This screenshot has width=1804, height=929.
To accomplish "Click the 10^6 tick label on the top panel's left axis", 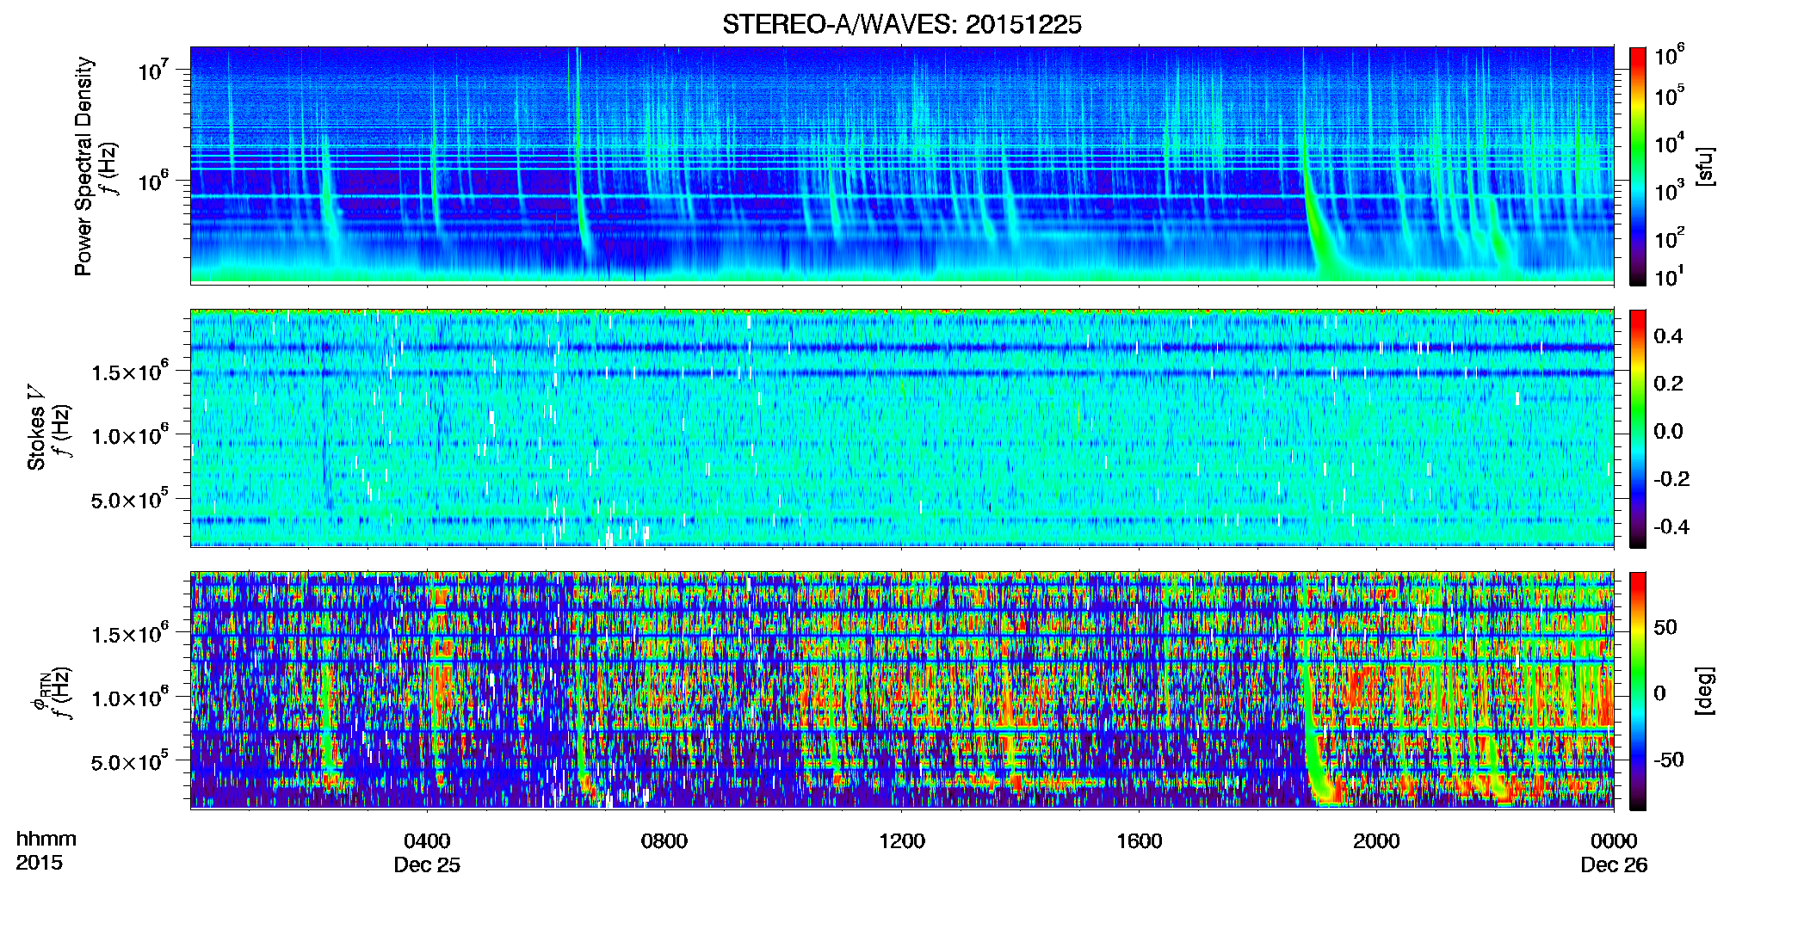I will (x=151, y=181).
